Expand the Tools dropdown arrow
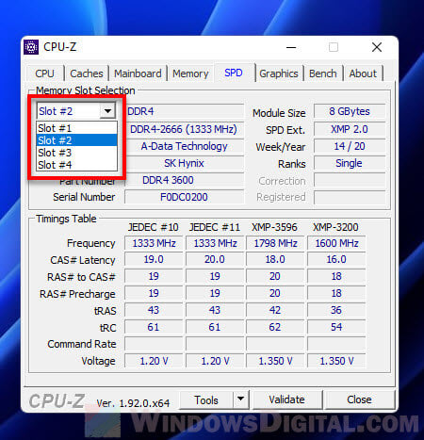424x440 pixels. [x=241, y=399]
